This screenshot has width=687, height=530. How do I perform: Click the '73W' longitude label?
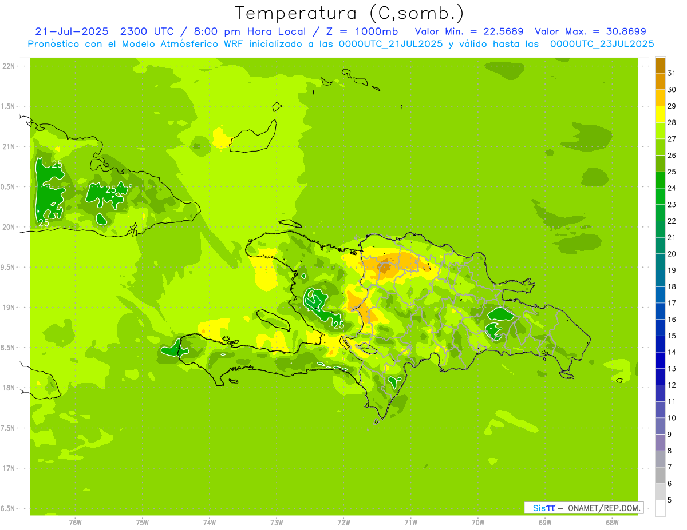click(x=277, y=523)
